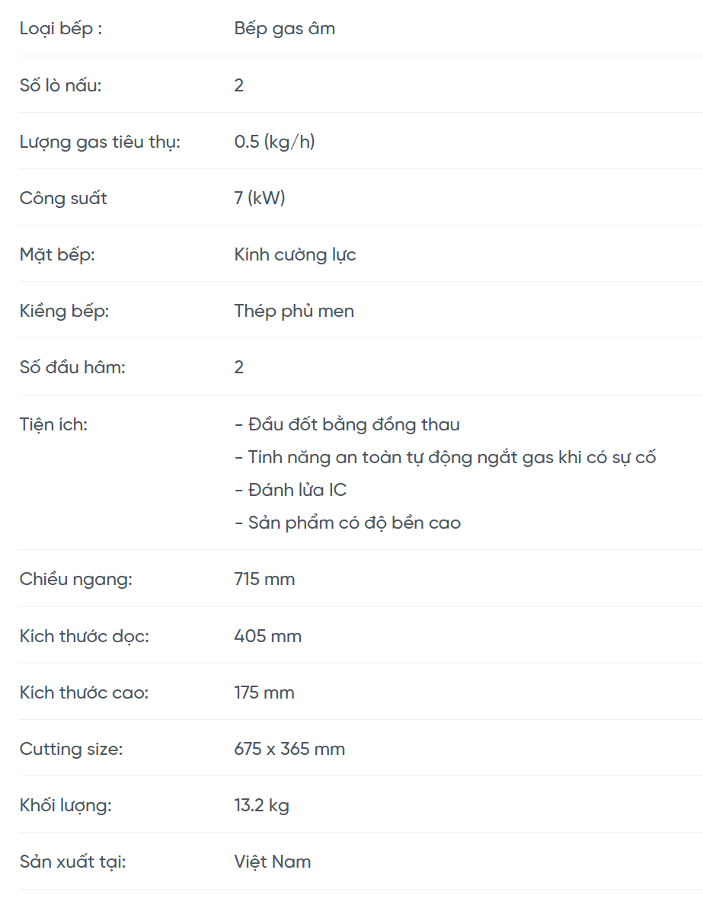Click the 'Đầu đốt bằng đồng thau' line
The width and height of the screenshot is (703, 905).
(347, 424)
